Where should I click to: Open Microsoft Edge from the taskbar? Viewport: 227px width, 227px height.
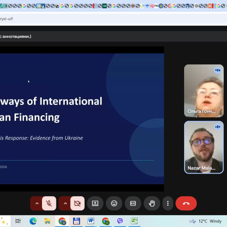pyautogui.click(x=33, y=221)
